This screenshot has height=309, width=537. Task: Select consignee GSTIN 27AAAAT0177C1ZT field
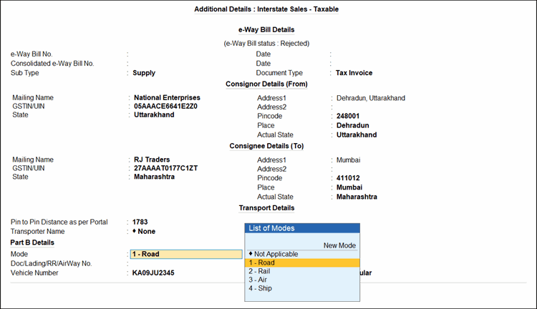[165, 168]
